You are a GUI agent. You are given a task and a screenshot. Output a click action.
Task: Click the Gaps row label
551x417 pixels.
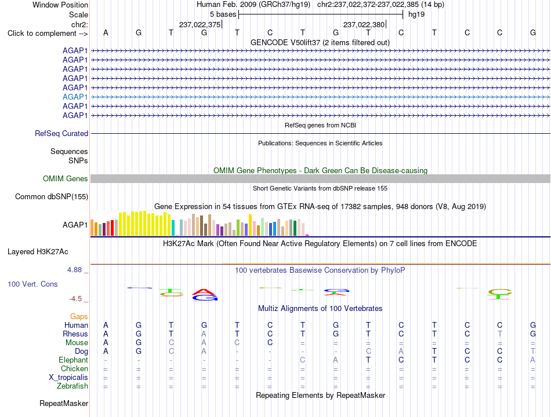(x=79, y=317)
